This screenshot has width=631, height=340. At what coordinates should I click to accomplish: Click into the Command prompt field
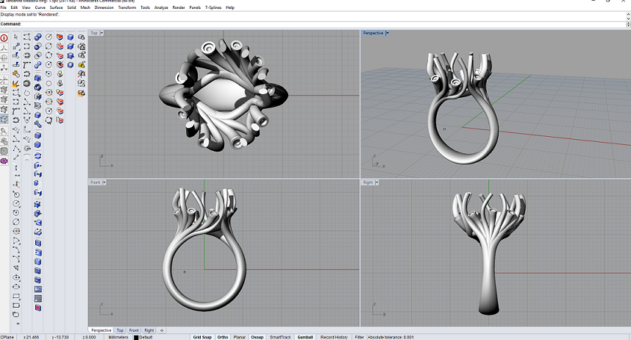click(x=314, y=24)
